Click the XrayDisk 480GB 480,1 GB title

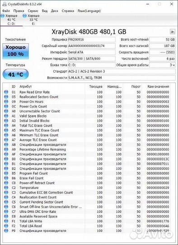pyautogui.click(x=89, y=32)
